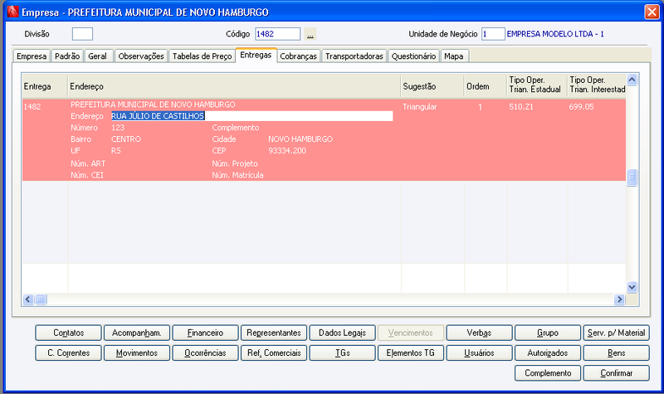Click the Endereço field RUA JÚLIO DE CASTILHOS
This screenshot has width=664, height=394.
click(252, 116)
